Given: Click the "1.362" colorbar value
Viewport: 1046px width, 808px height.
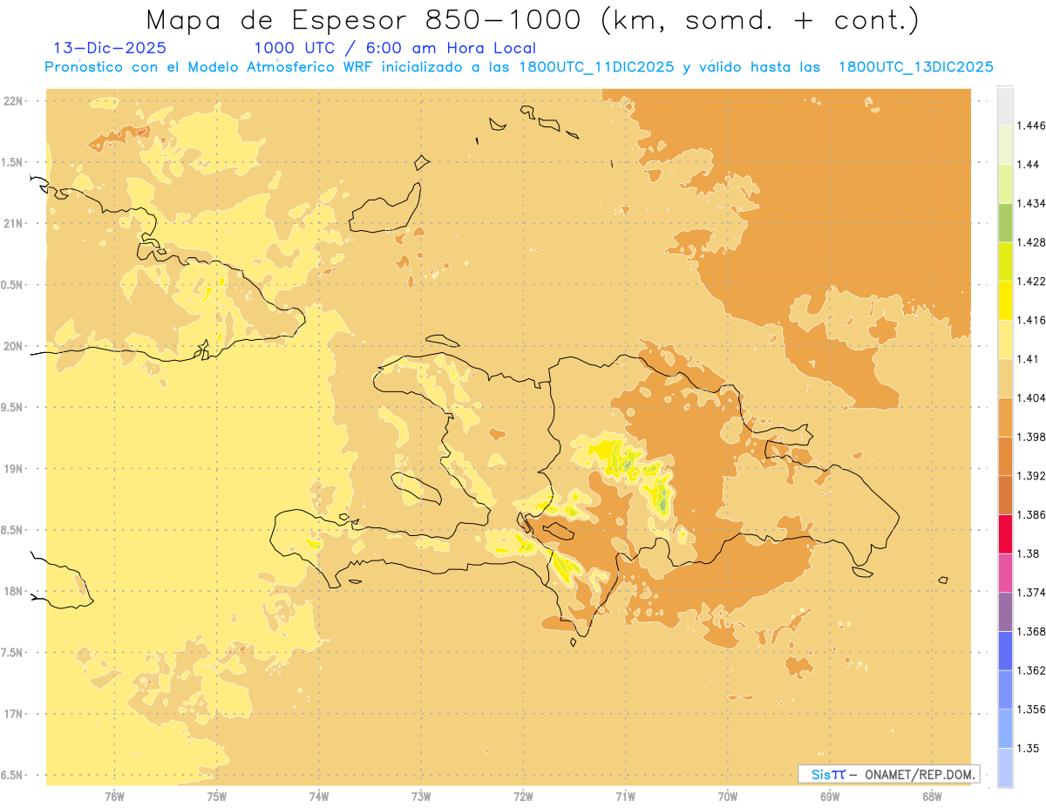Looking at the screenshot, I should coord(1031,670).
